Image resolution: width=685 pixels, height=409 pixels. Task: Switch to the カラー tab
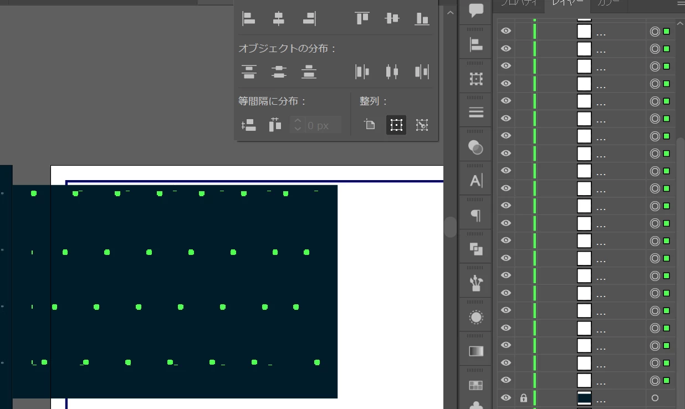(609, 3)
